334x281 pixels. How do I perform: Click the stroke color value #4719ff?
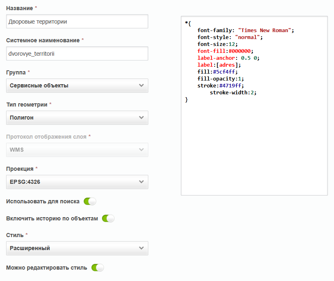pos(230,86)
